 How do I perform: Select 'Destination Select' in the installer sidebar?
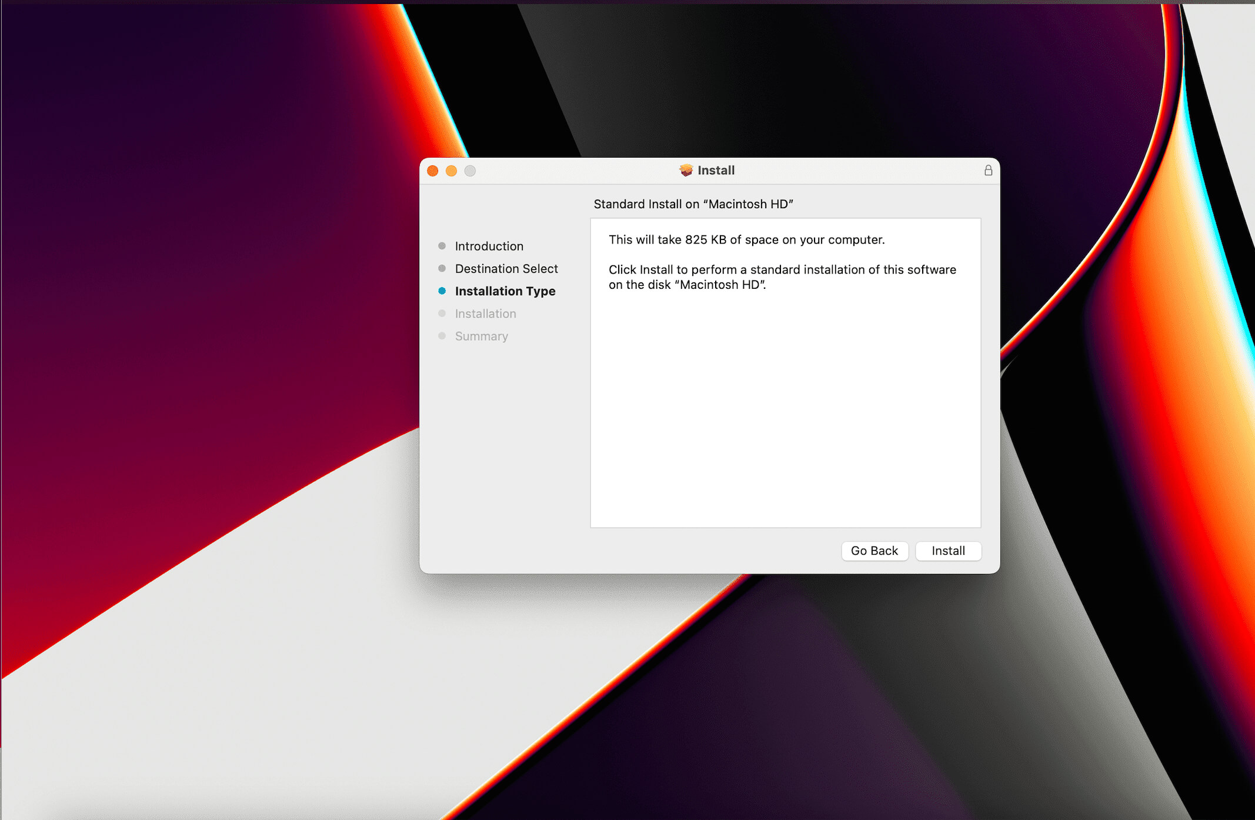coord(506,268)
